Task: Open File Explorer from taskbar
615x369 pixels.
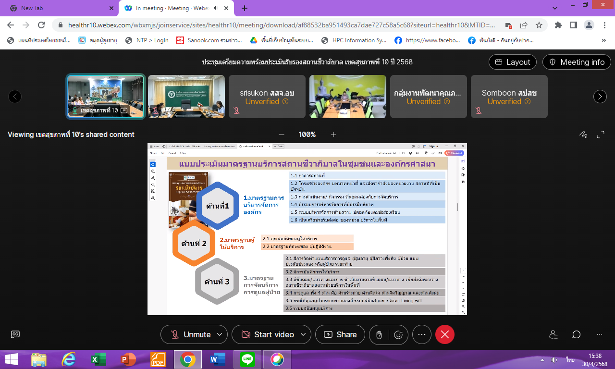Action: [x=39, y=359]
